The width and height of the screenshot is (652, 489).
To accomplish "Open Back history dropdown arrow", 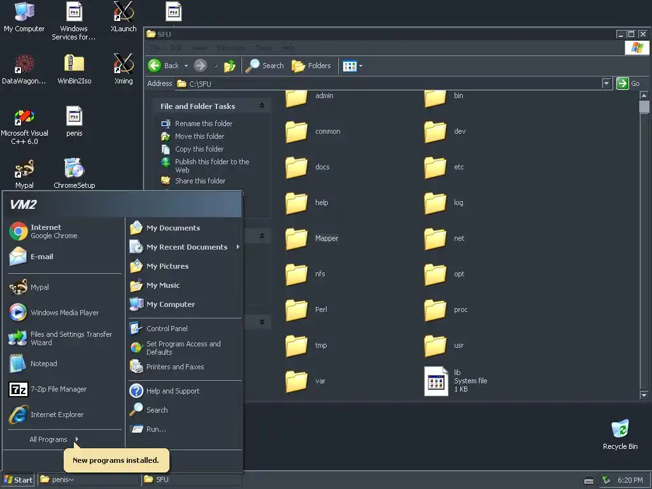I will coord(187,66).
